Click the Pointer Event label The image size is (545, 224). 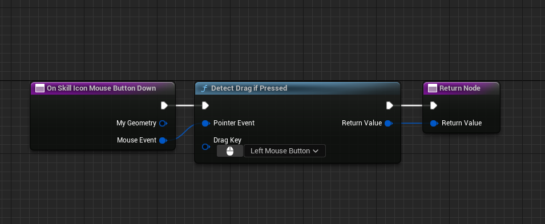pyautogui.click(x=234, y=123)
